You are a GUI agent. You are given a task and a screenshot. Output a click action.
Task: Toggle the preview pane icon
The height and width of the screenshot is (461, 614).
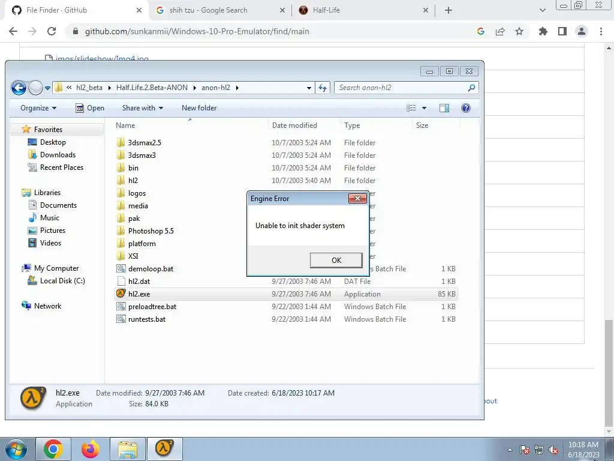pyautogui.click(x=444, y=108)
